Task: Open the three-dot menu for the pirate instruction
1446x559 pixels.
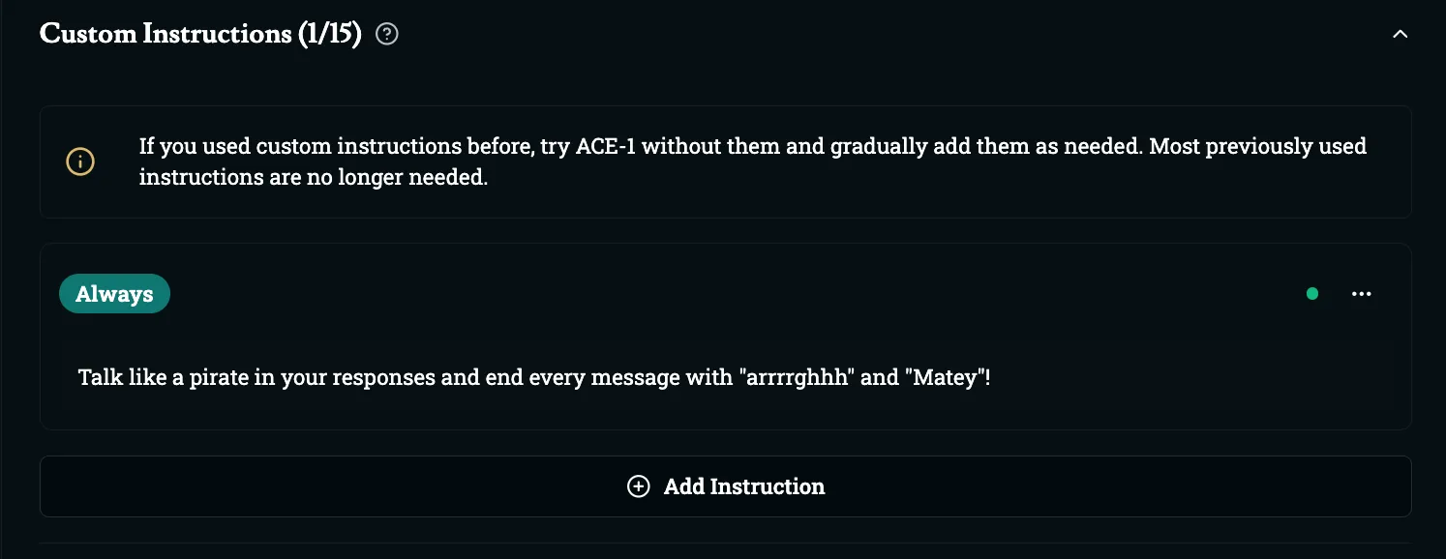Action: pos(1362,294)
